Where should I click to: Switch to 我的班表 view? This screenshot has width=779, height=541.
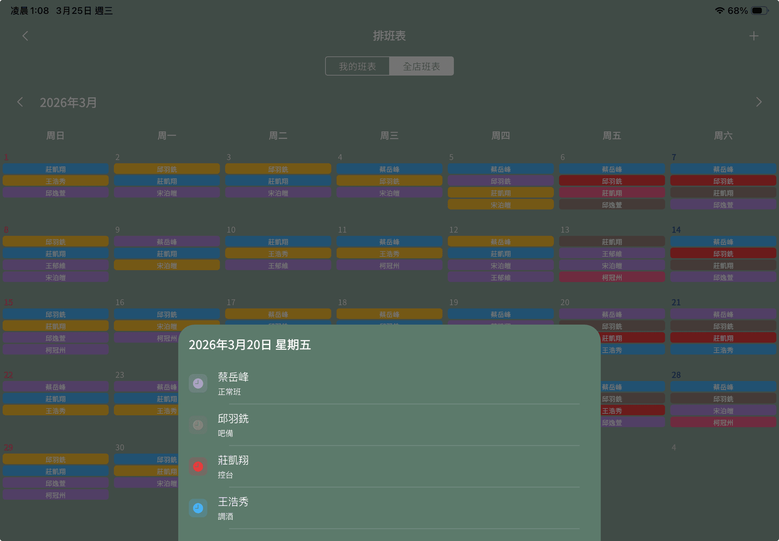pyautogui.click(x=357, y=66)
